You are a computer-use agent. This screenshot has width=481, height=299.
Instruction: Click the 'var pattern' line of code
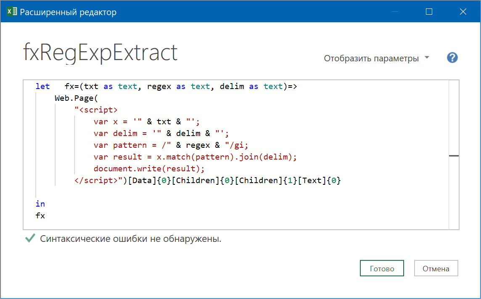click(171, 145)
